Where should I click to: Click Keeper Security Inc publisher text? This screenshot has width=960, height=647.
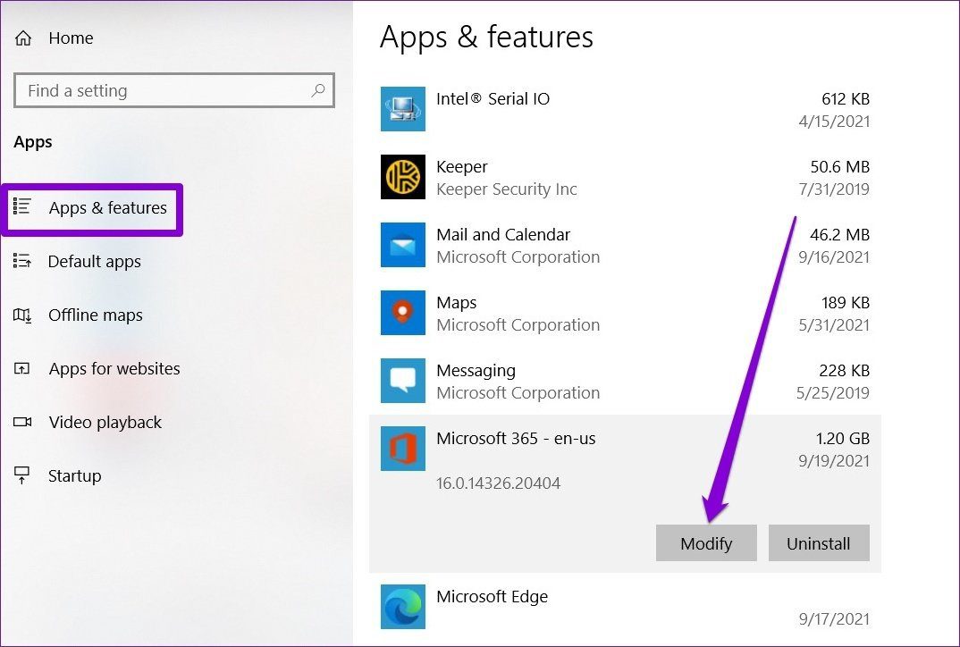pyautogui.click(x=507, y=189)
